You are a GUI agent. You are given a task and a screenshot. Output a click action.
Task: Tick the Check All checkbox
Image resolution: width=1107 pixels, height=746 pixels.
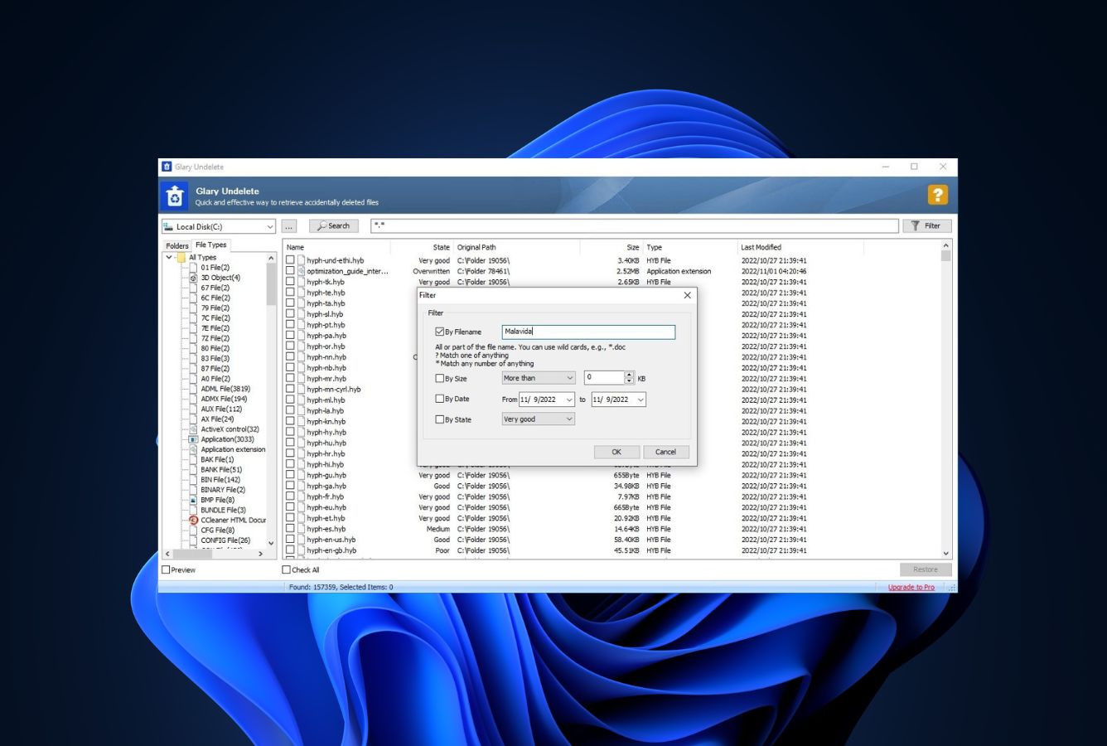287,570
